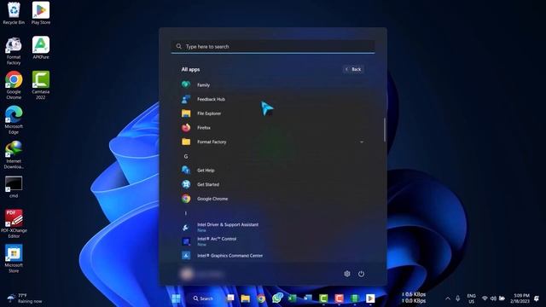Viewport: 546px width, 307px height.
Task: Launch Feedback Hub app
Action: pos(272,99)
